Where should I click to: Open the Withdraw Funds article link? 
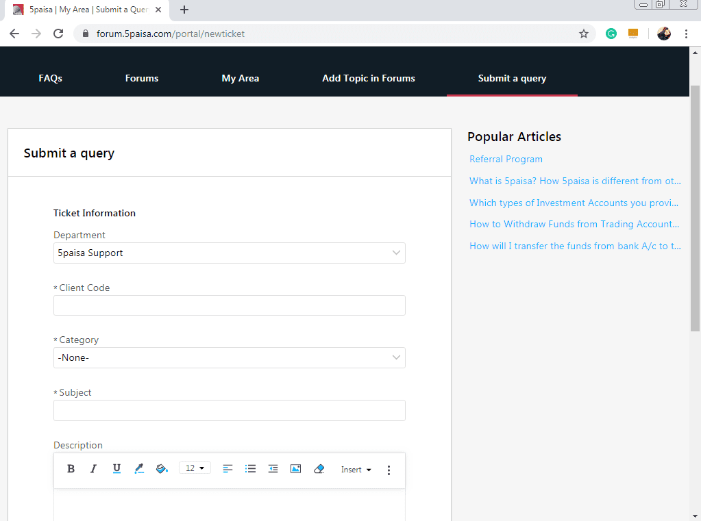click(574, 225)
